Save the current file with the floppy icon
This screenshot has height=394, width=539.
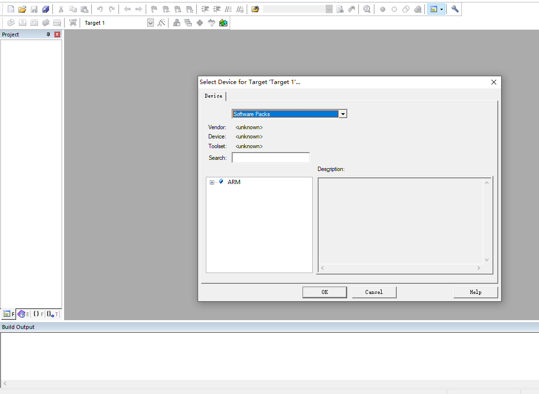[34, 9]
